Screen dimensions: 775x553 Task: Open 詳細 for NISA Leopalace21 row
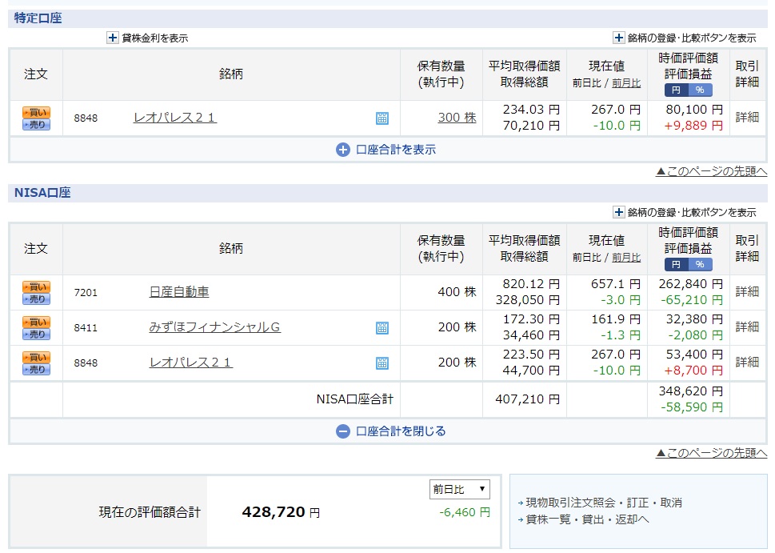(747, 362)
